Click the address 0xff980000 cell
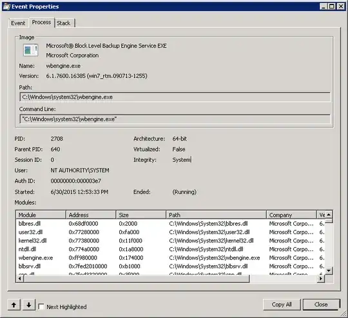Viewport: 348px width, 318px height. (x=82, y=257)
